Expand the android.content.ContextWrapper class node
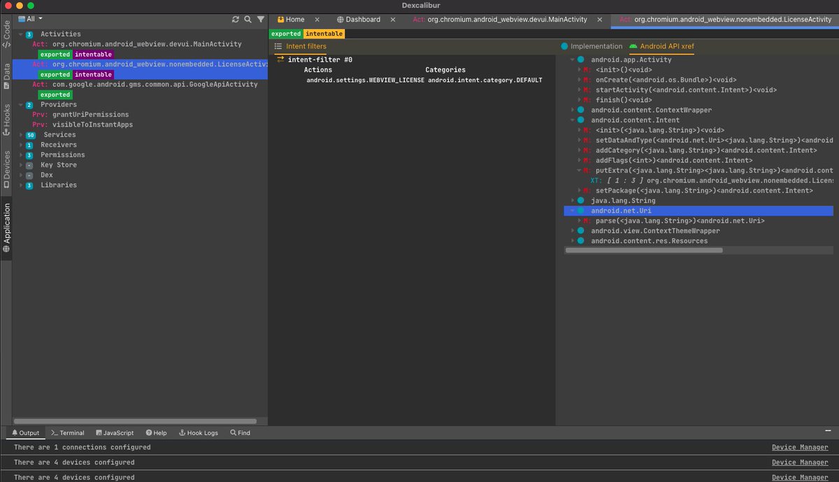The width and height of the screenshot is (839, 482). click(573, 111)
